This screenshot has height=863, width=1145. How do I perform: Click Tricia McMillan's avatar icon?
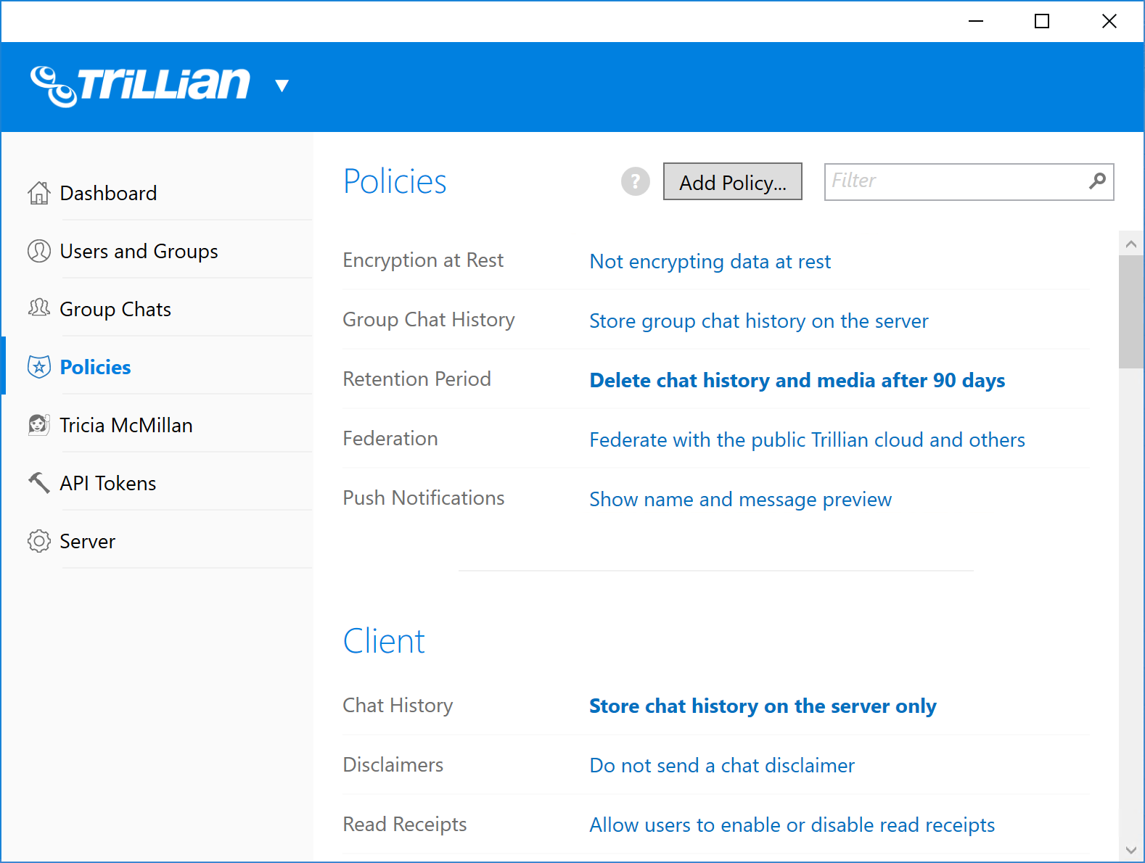click(x=39, y=424)
